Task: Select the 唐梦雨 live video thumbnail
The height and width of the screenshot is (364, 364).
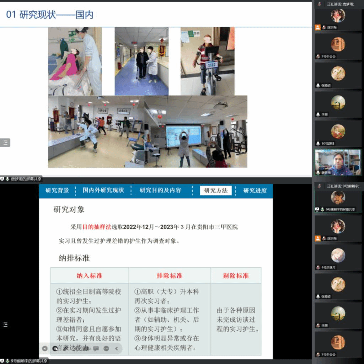Action: (338, 162)
